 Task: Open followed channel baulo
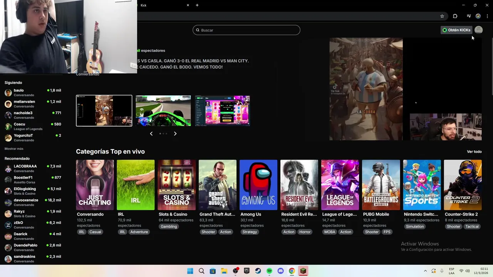(x=33, y=92)
